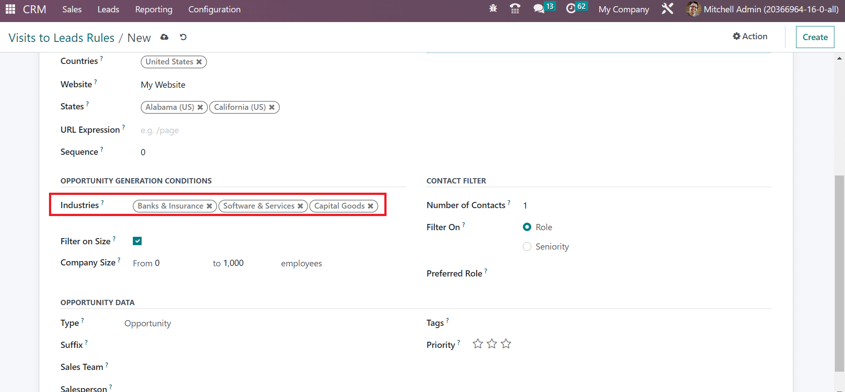Open the Type dropdown showing Opportunity
This screenshot has width=845, height=392.
pos(265,323)
